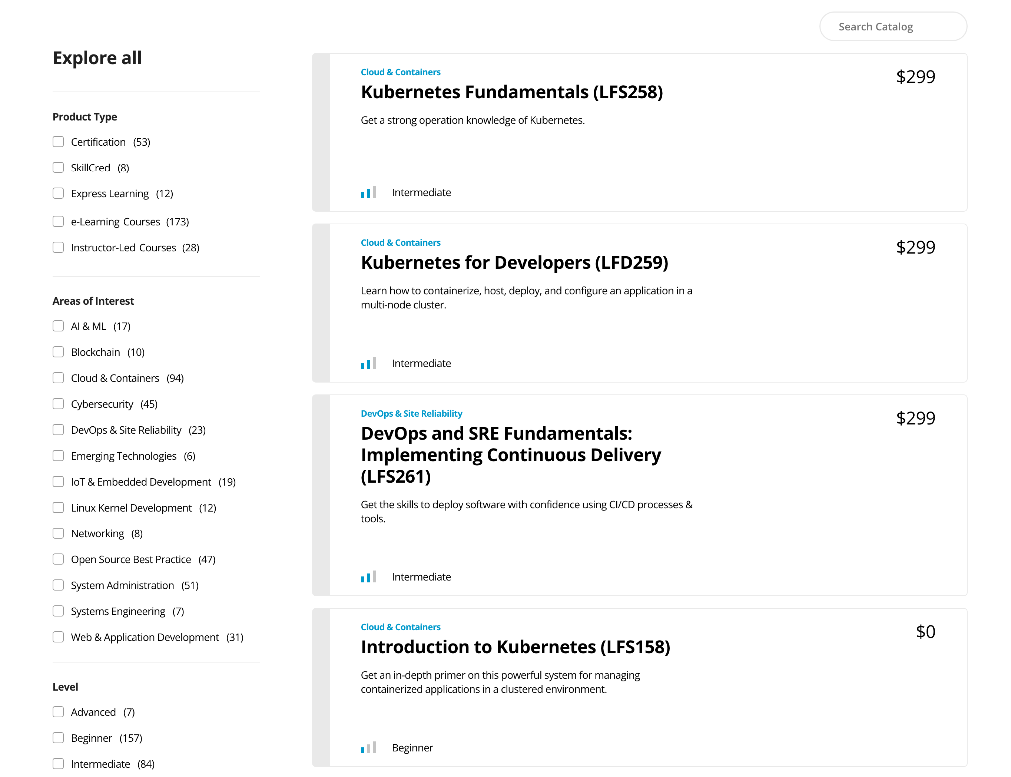Click the 'Explore all' heading
This screenshot has width=1011, height=777.
97,58
